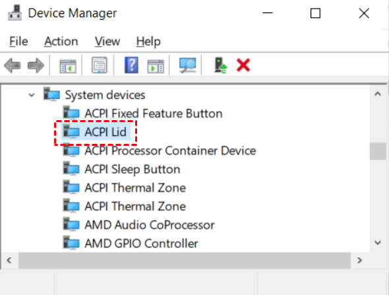Click the Forward arrow toolbar icon
Screen dimensions: 389x295
[x=36, y=65]
